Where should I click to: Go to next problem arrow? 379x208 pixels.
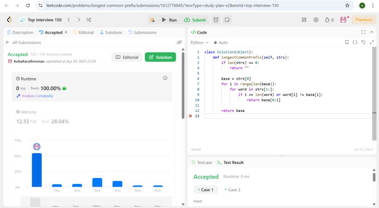79,20
